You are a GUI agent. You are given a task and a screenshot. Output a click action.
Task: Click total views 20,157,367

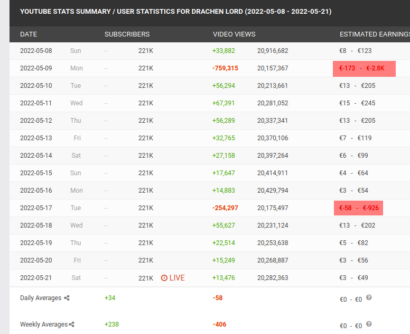pos(273,68)
